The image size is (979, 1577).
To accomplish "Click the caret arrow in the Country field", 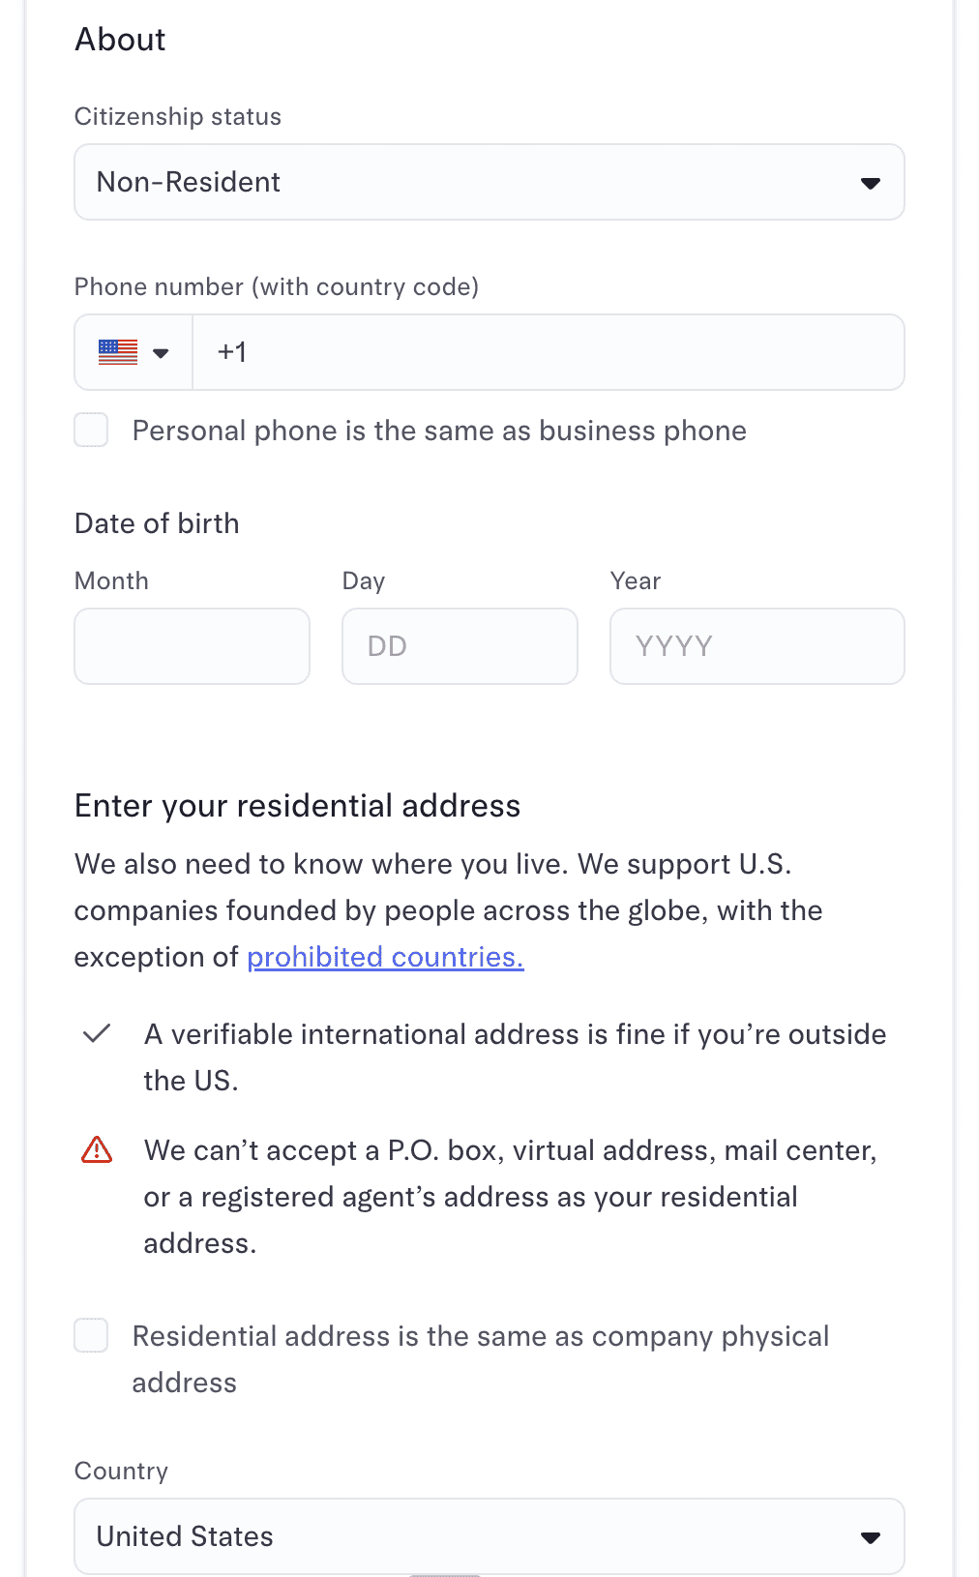I will pyautogui.click(x=870, y=1537).
